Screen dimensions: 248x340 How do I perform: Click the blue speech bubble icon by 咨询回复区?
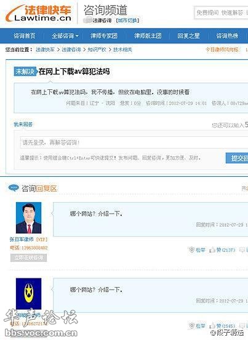[14, 188]
